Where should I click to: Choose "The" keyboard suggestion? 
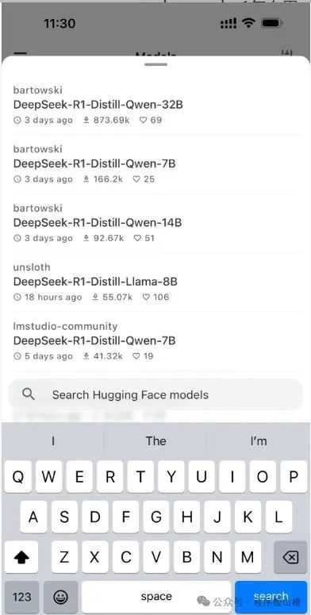[x=156, y=441]
